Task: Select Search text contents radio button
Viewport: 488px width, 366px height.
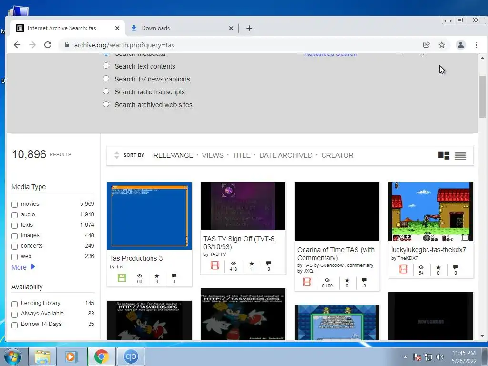Action: tap(106, 66)
